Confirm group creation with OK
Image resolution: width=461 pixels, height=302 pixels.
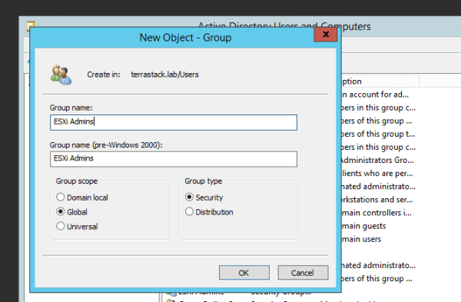click(244, 273)
